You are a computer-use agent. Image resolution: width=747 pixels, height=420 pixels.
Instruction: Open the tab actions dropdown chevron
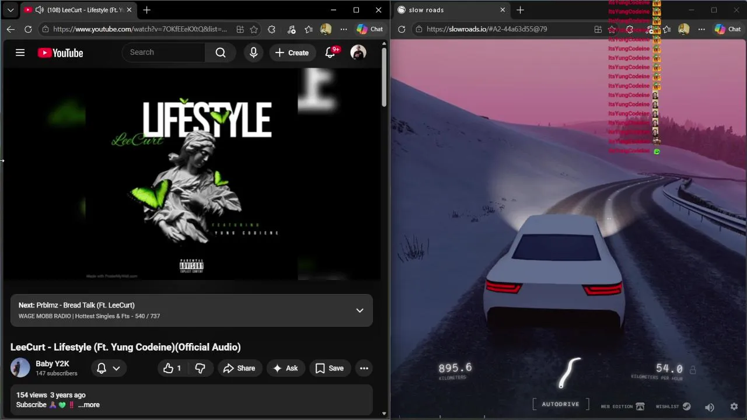tap(11, 10)
